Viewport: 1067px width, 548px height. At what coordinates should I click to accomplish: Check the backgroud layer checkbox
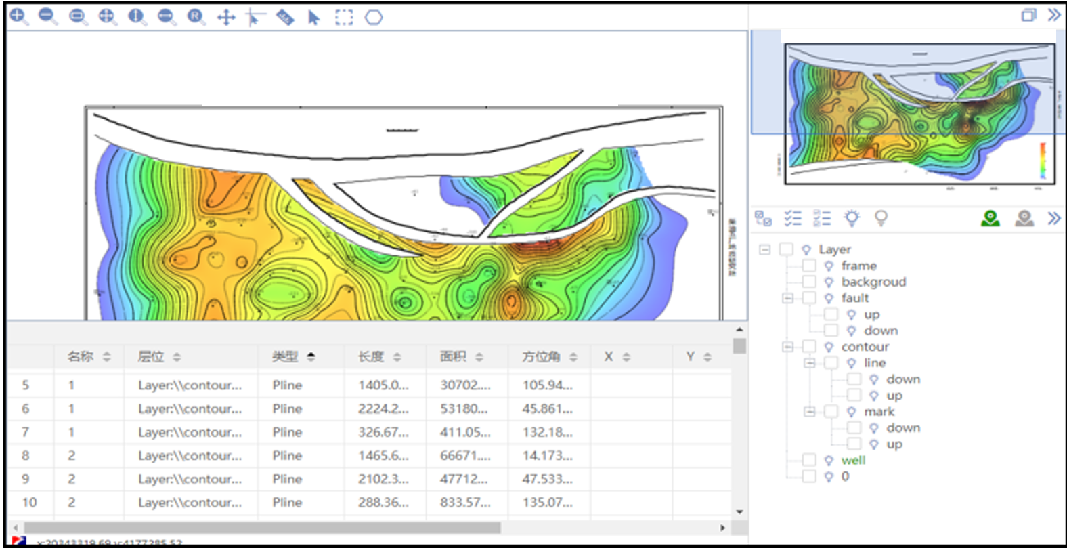coord(809,282)
